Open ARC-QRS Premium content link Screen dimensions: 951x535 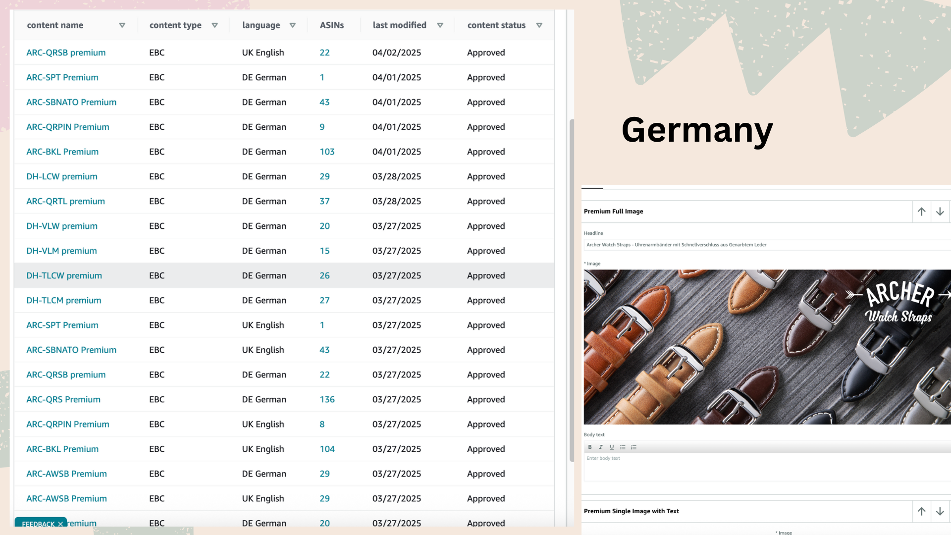pos(63,399)
